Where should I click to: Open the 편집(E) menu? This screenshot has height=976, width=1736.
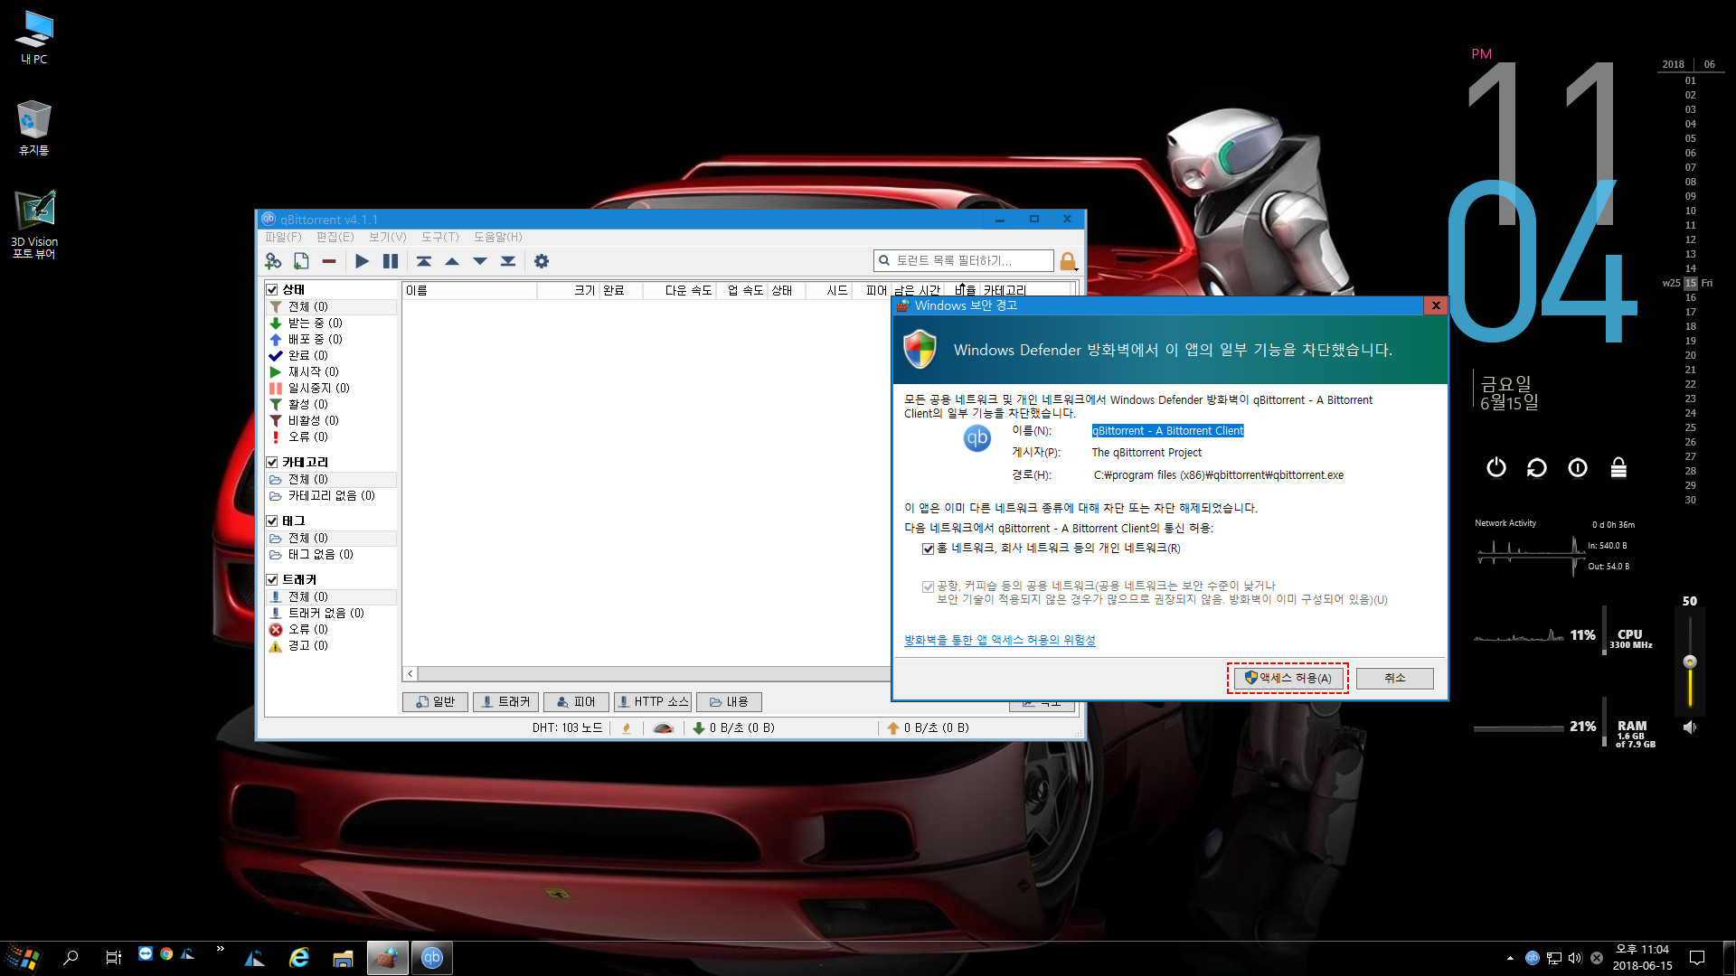coord(335,237)
